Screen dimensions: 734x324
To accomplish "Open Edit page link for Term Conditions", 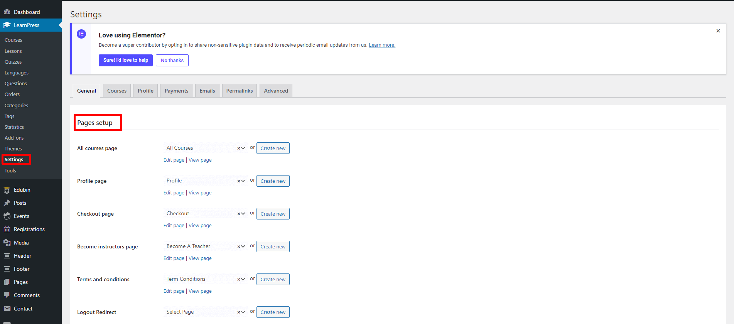I will tap(174, 291).
